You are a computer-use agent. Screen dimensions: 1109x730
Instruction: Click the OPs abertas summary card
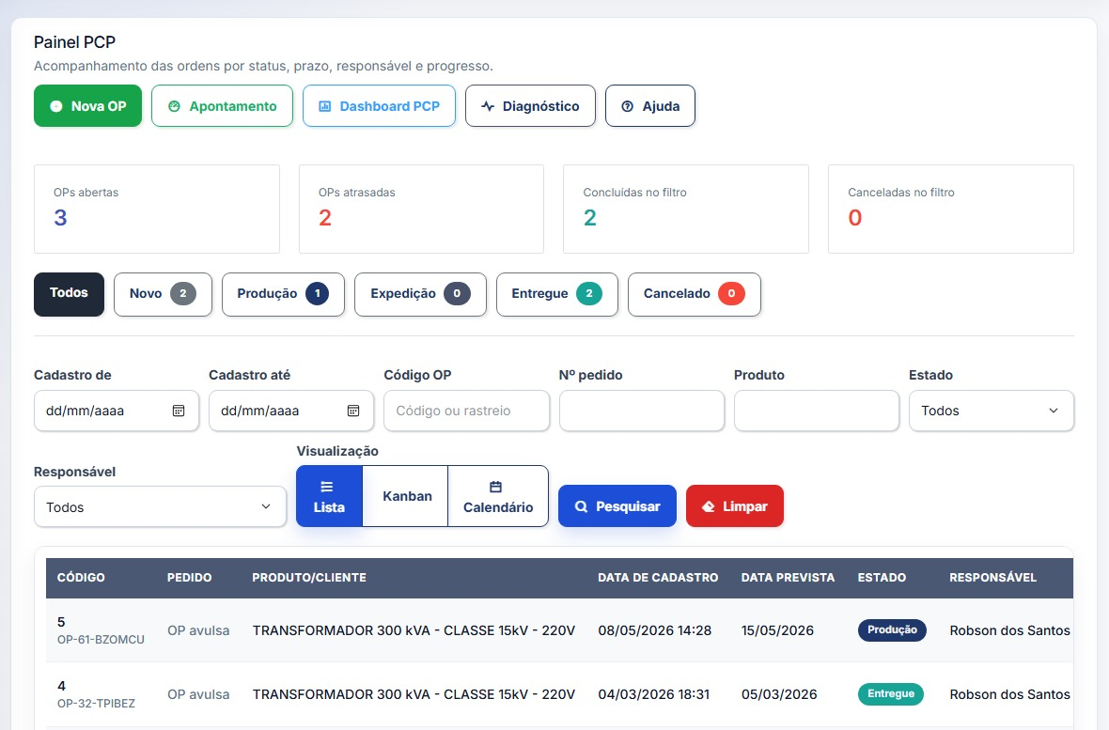pyautogui.click(x=156, y=209)
